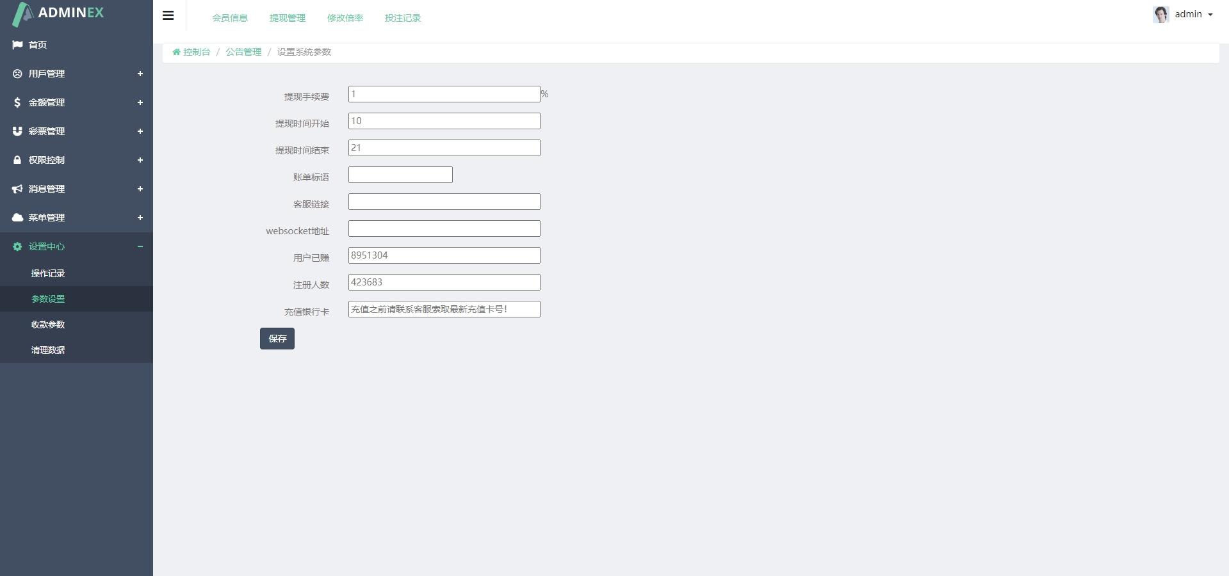
Task: Click the dollar icon beside 金额管理
Action: pyautogui.click(x=17, y=102)
